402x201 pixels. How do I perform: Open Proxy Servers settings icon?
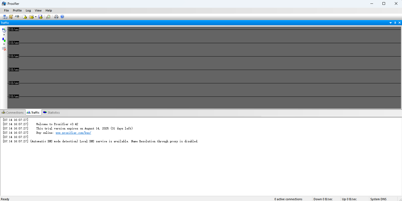tap(5, 17)
